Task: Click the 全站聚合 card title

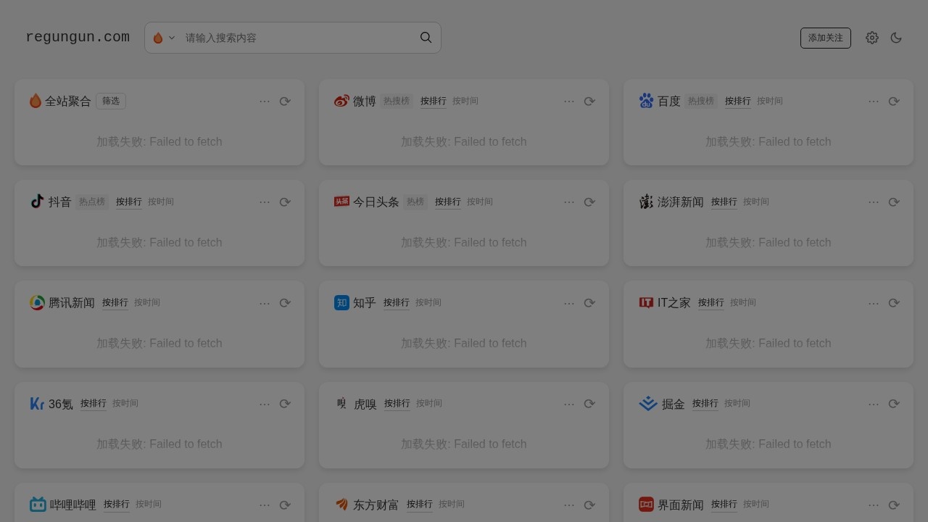Action: pos(68,101)
